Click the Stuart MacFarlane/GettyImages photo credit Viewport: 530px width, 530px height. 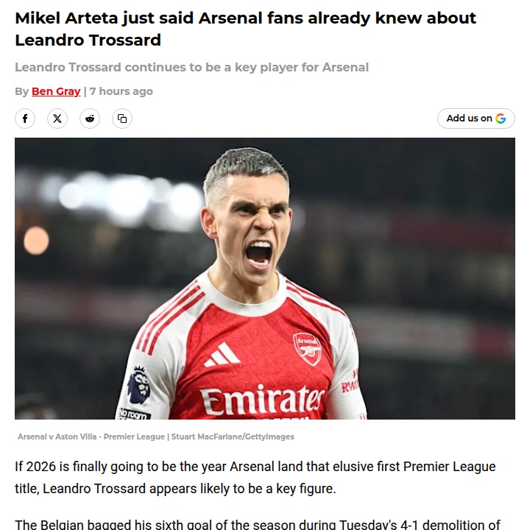pyautogui.click(x=233, y=437)
